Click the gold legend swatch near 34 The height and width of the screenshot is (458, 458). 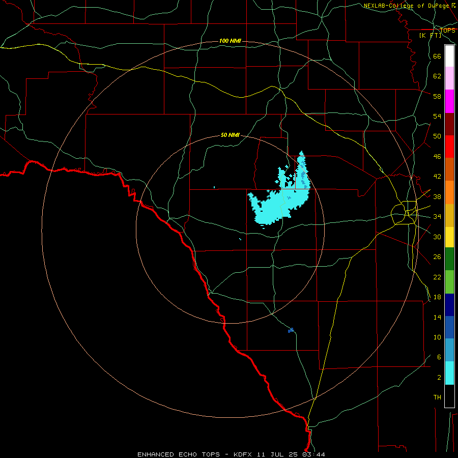pos(449,215)
